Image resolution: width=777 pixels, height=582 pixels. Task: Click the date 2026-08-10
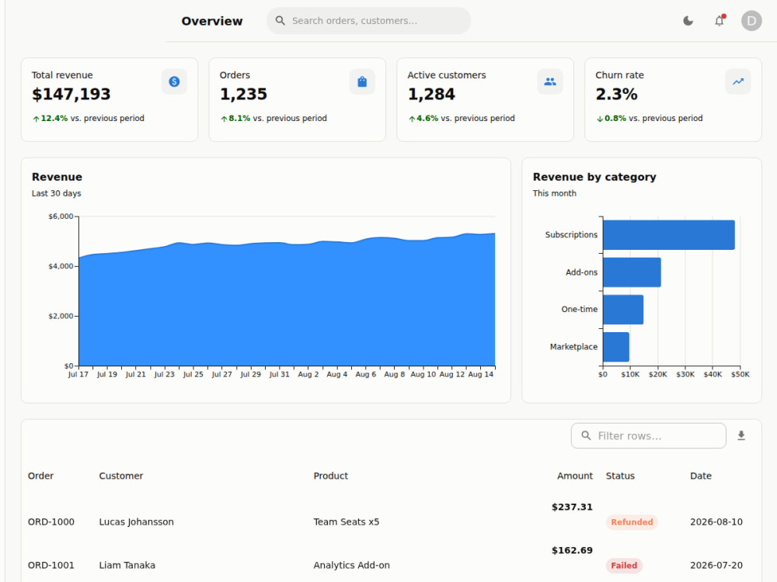point(716,522)
